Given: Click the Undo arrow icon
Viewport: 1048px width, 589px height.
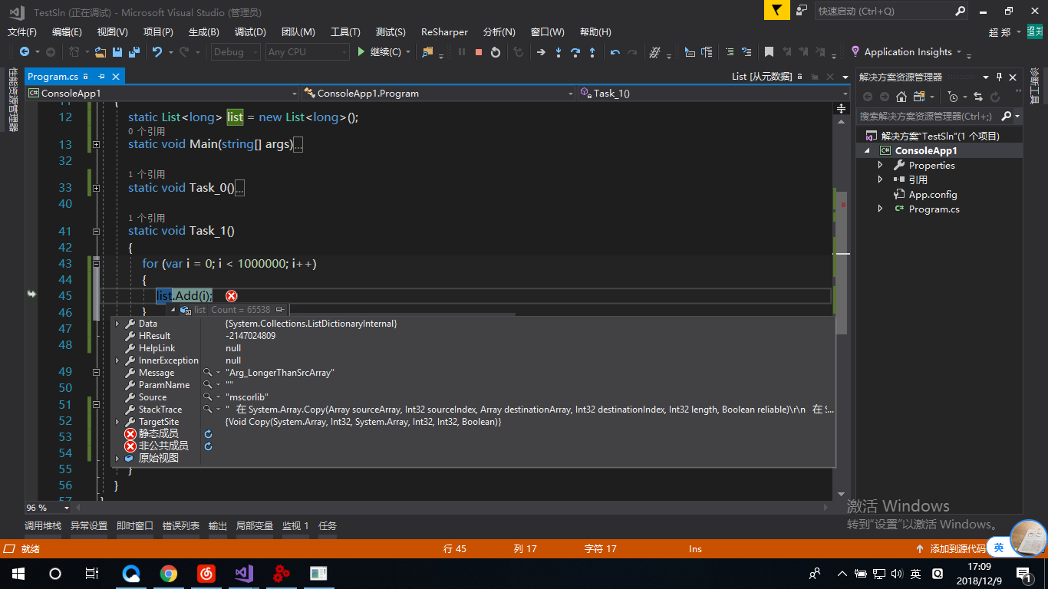Looking at the screenshot, I should point(157,52).
